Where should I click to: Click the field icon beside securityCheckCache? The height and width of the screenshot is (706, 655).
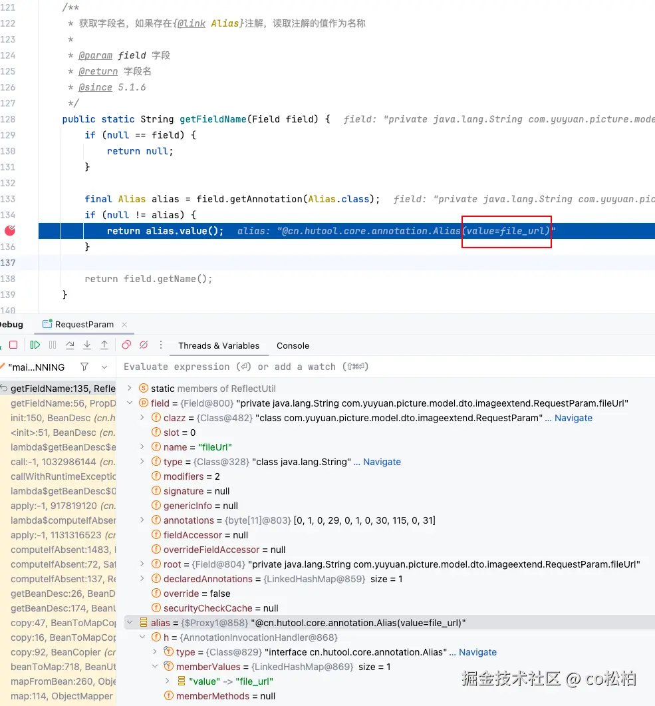click(156, 608)
